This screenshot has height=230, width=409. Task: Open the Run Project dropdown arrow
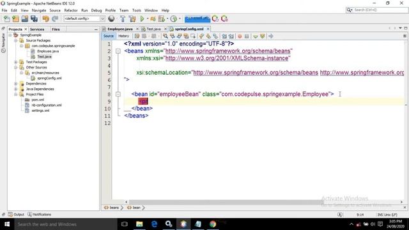148,19
